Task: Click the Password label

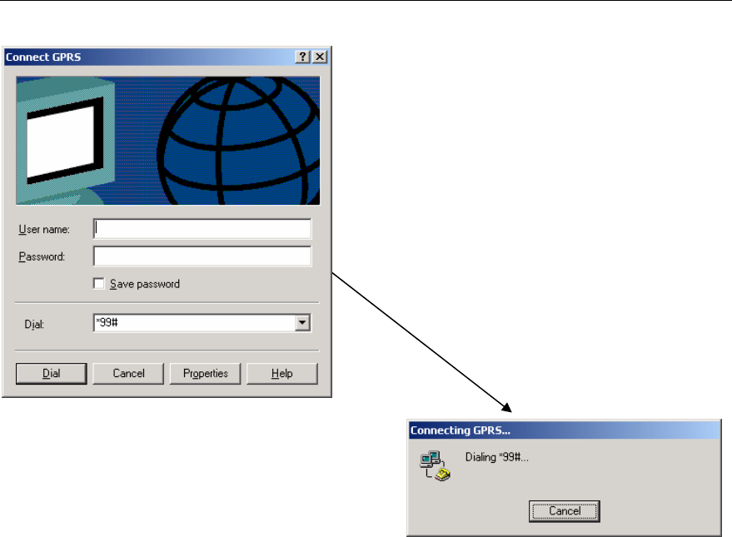Action: [42, 256]
